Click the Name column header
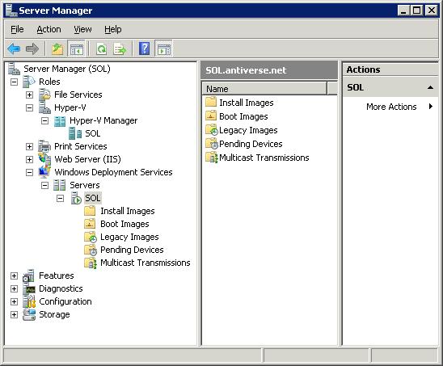The width and height of the screenshot is (443, 366). (x=264, y=89)
